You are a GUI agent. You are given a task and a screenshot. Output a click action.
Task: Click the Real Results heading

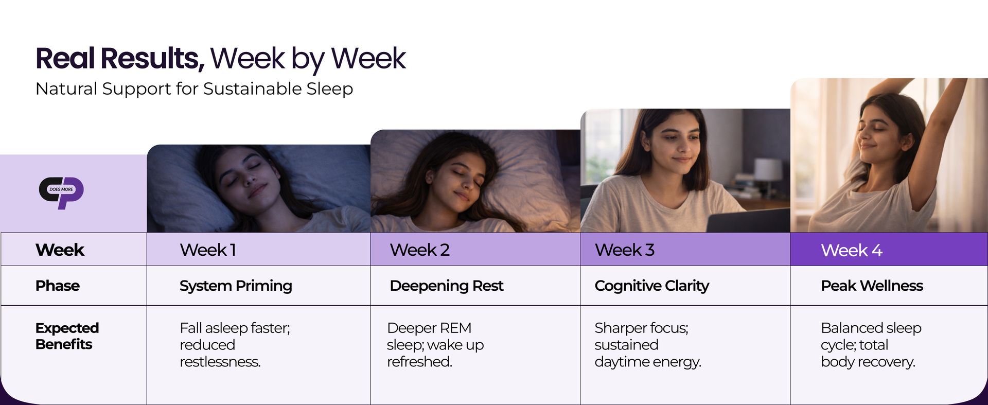click(220, 59)
